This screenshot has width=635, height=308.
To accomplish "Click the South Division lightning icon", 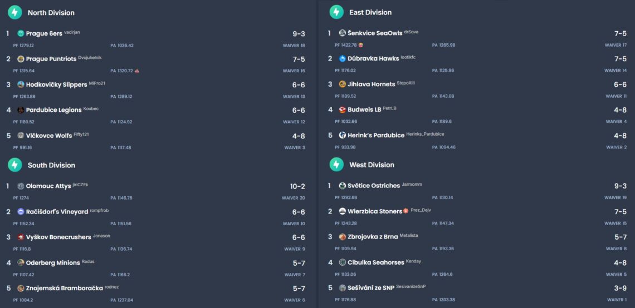I will click(15, 165).
